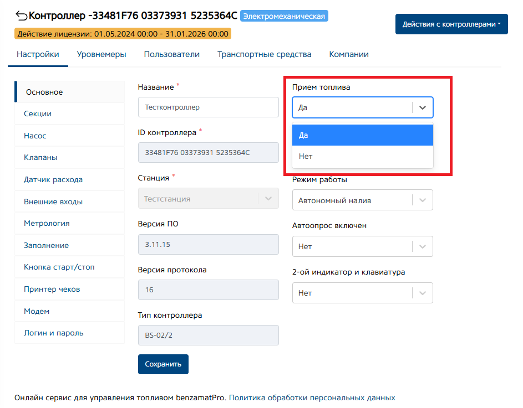The image size is (523, 408).
Task: Switch to the Уровнемеры tab
Action: coord(101,54)
